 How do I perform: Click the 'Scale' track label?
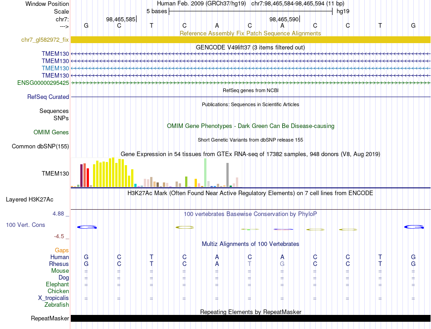click(61, 11)
